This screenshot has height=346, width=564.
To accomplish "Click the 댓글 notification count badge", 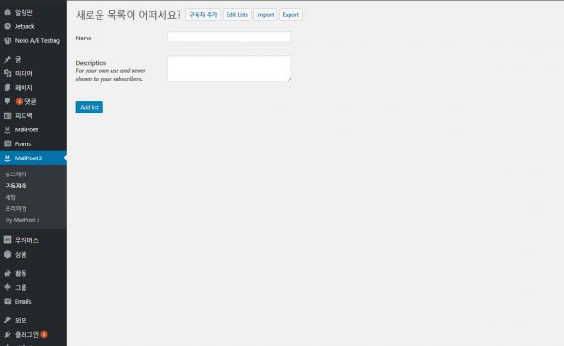I will pos(19,101).
